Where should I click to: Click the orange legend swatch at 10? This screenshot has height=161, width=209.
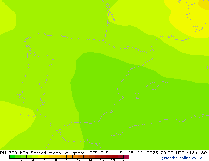point(69,157)
